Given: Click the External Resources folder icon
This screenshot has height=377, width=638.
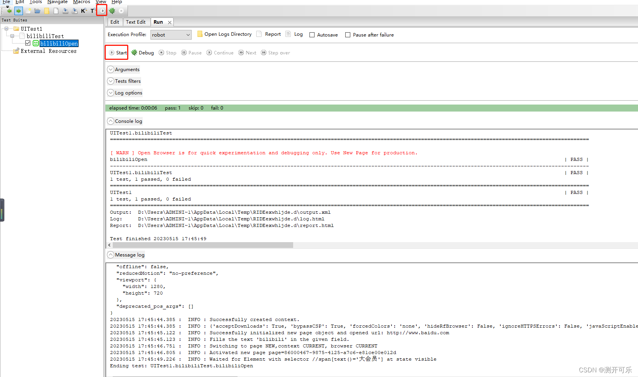Looking at the screenshot, I should (16, 51).
